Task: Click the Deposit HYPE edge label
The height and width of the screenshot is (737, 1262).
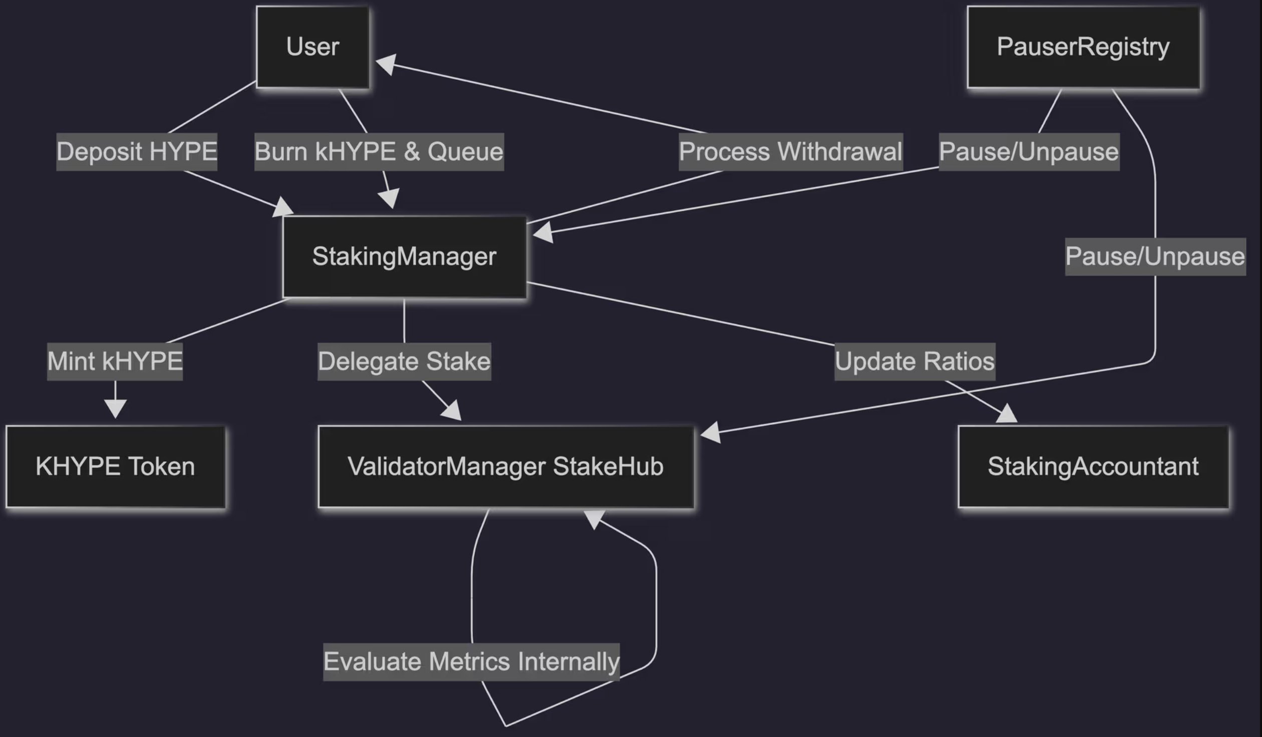Action: [137, 152]
